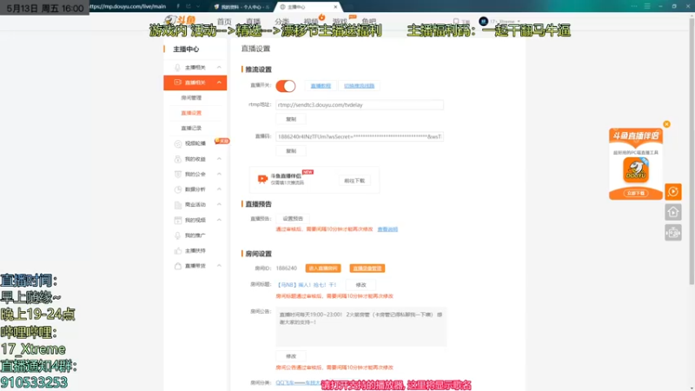Click the 切换推流线路 link
The image size is (695, 391).
359,86
